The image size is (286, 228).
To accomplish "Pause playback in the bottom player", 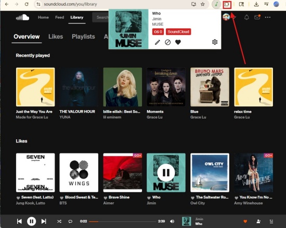I will pyautogui.click(x=31, y=221).
